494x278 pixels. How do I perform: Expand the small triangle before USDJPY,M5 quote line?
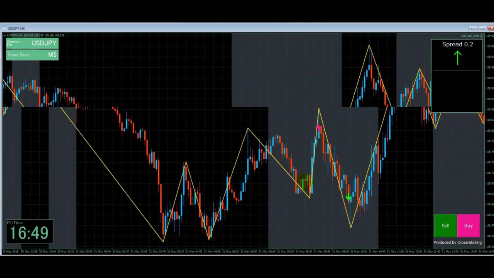[5, 36]
